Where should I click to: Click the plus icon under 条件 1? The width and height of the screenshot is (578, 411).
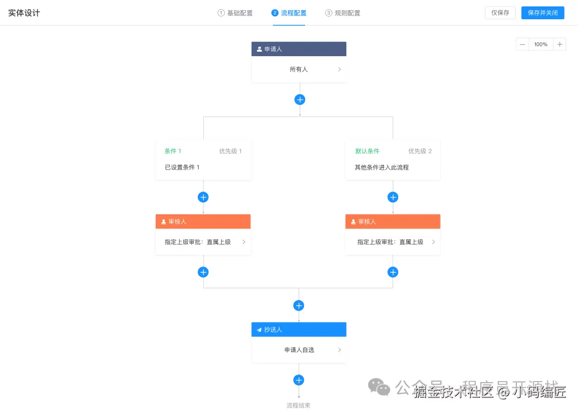[x=203, y=197]
